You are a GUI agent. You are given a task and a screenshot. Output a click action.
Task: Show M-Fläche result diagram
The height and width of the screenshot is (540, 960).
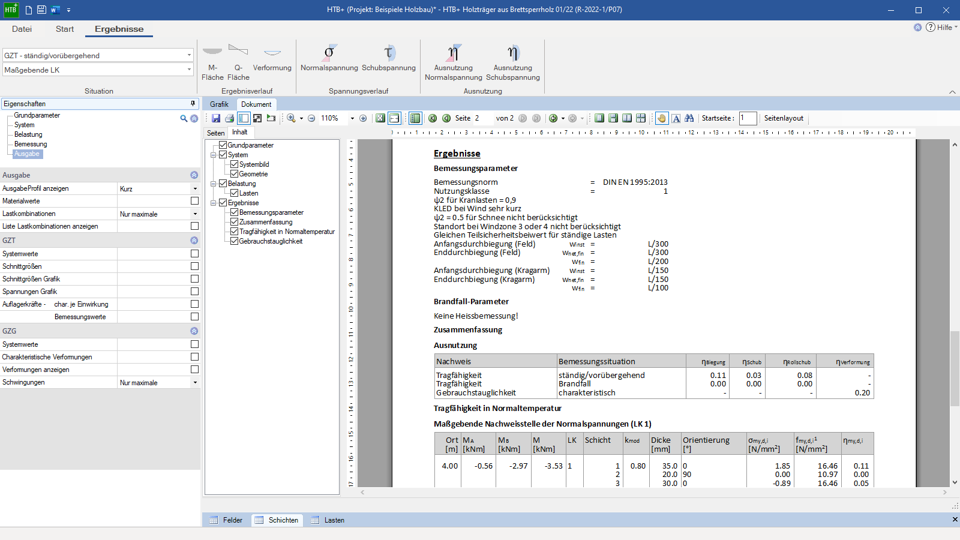(x=212, y=62)
